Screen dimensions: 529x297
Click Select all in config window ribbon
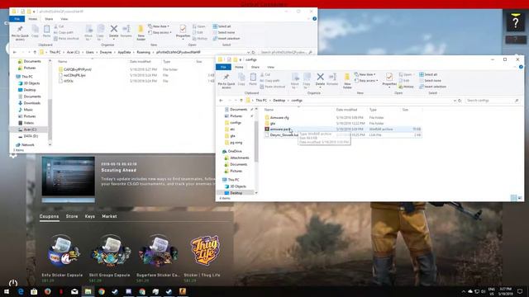428,74
